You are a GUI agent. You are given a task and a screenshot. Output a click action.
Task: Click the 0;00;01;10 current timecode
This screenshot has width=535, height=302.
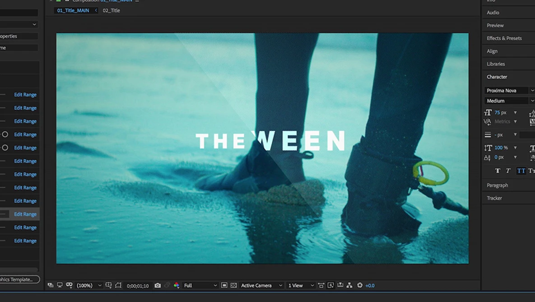[138, 286]
